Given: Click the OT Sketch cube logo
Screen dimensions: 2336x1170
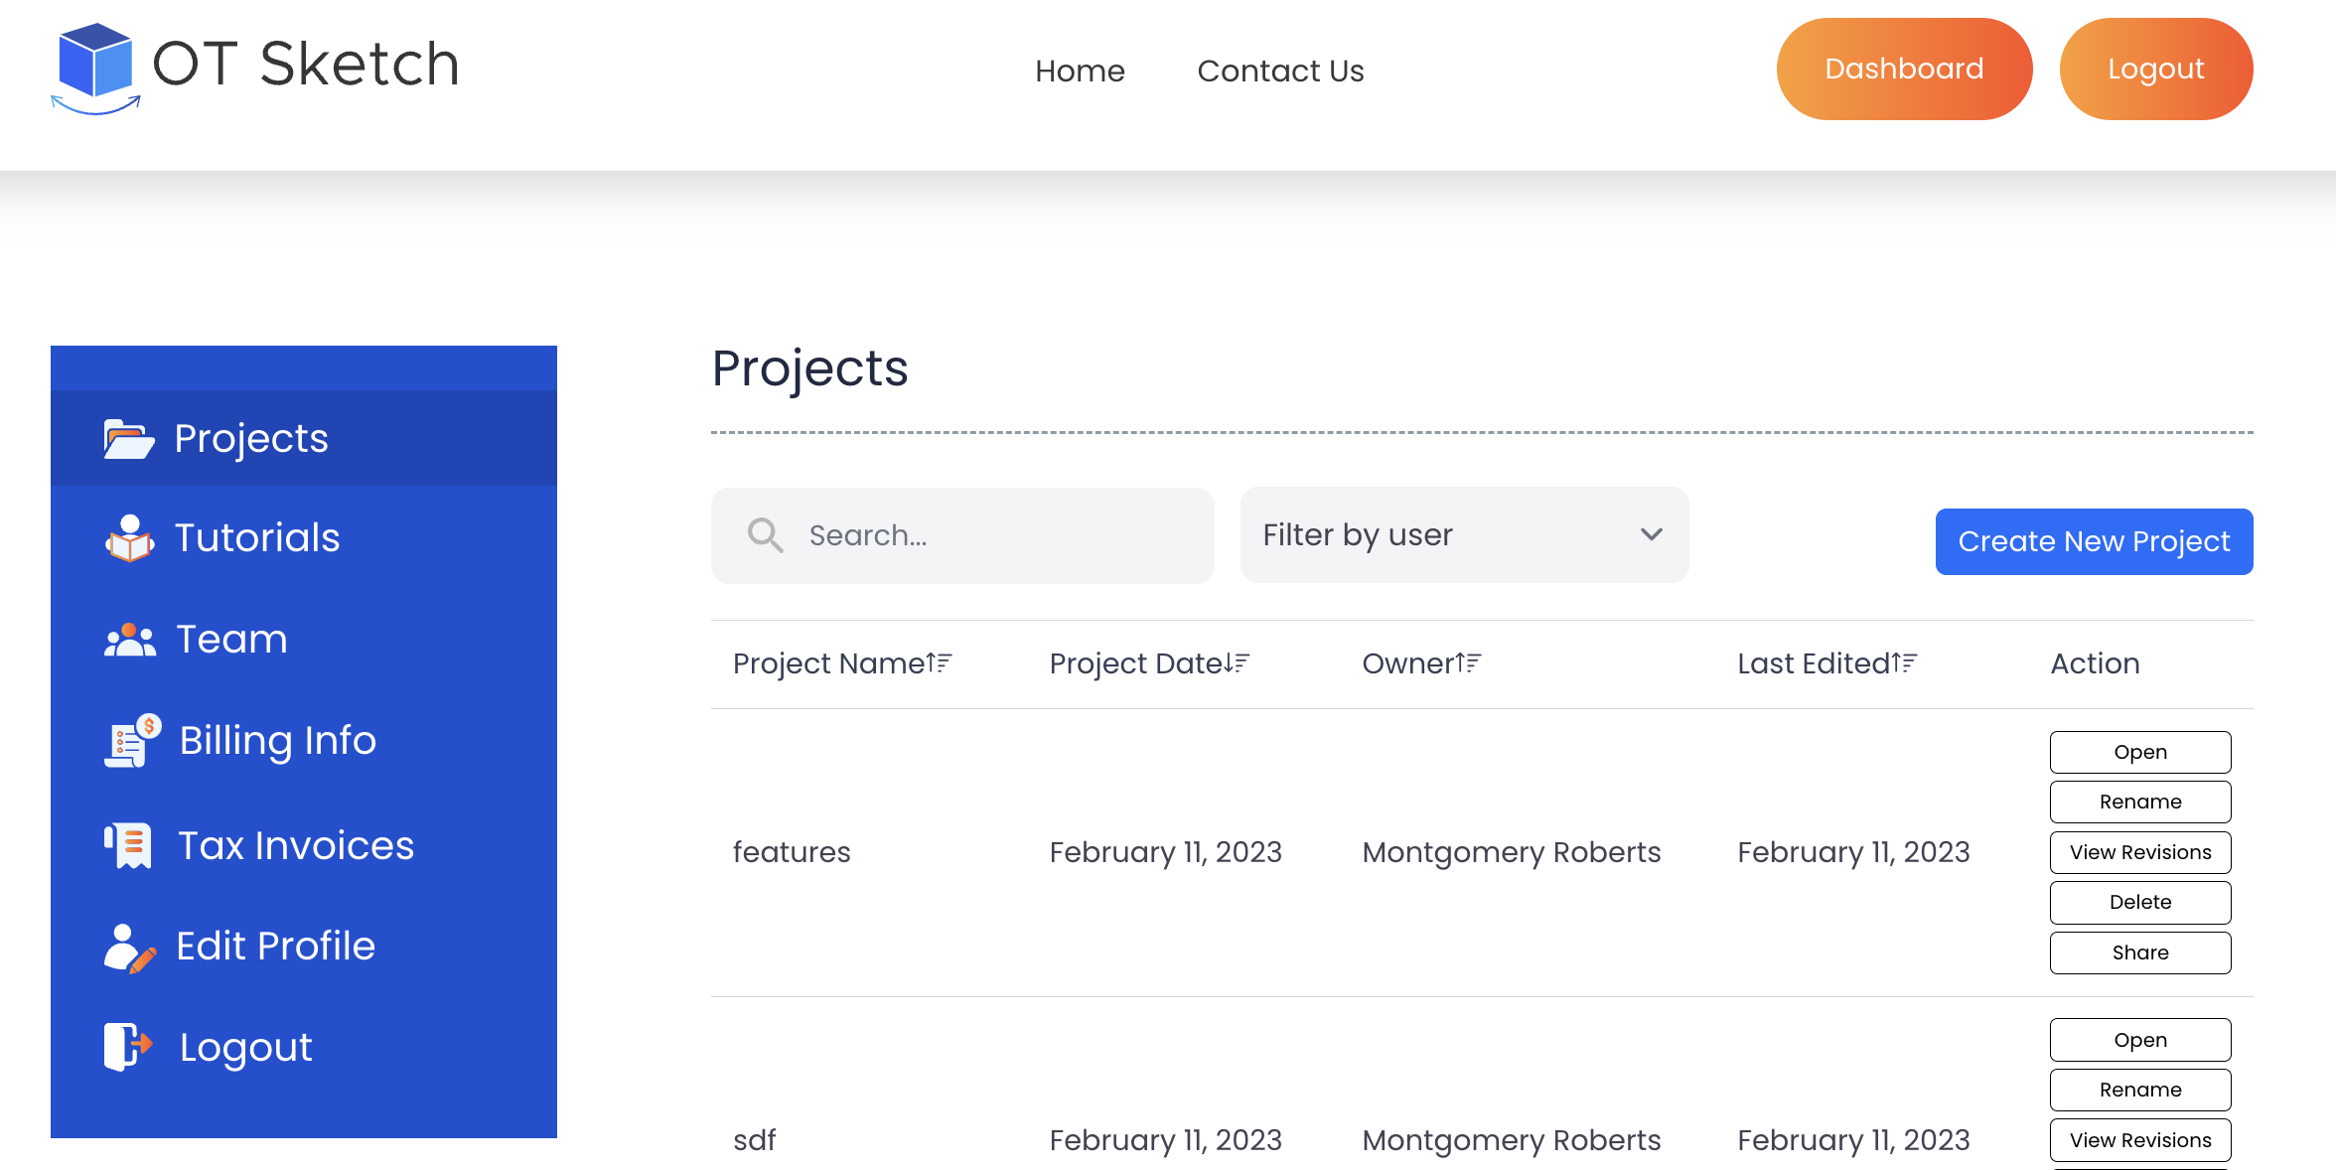Looking at the screenshot, I should point(95,68).
